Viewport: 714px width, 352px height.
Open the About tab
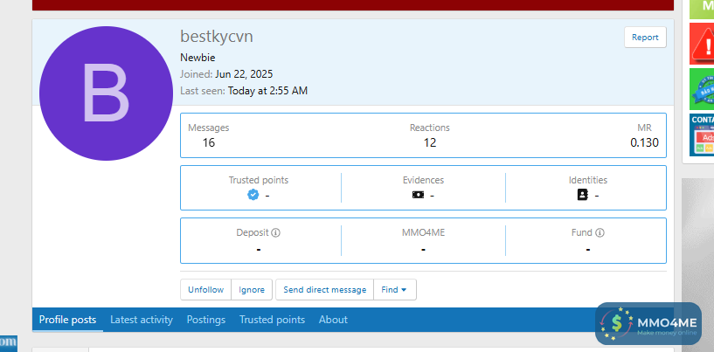(333, 320)
